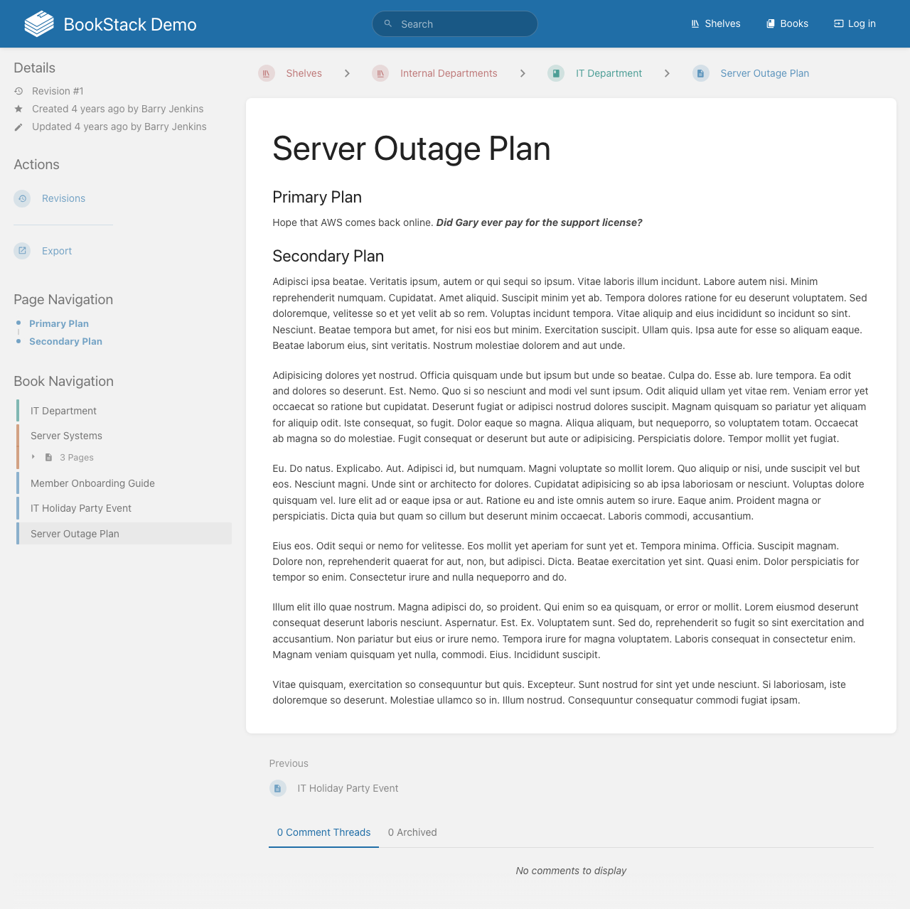Click the shelf icon beside Internal Departments breadcrumb
Viewport: 910px width, 909px height.
click(x=380, y=73)
